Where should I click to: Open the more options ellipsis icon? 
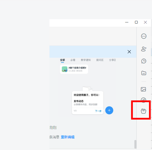(144, 36)
